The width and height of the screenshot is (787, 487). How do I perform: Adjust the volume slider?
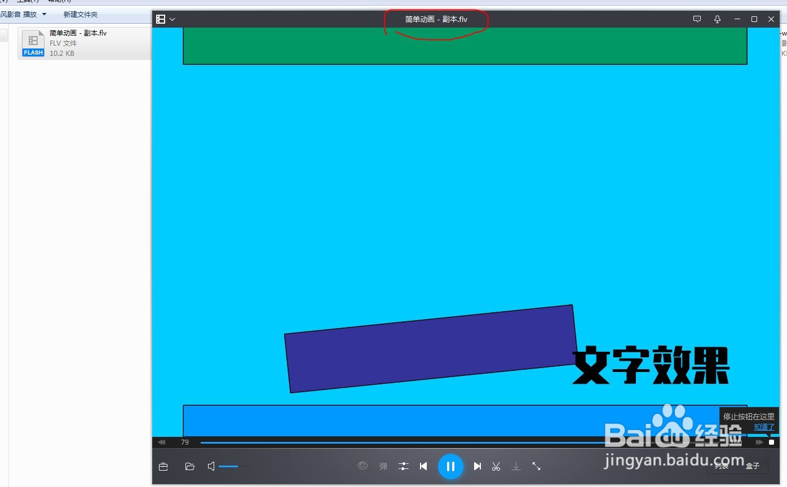tap(233, 466)
